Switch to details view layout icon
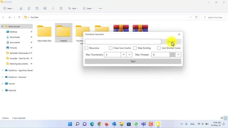228x128 pixels. coord(222,118)
